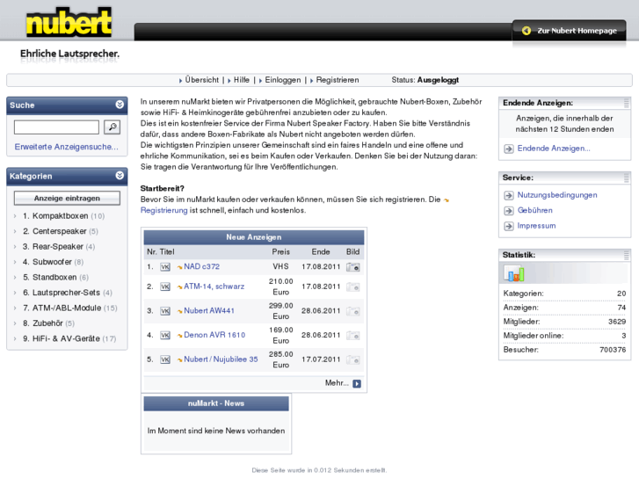Viewport: 639px width, 479px height.
Task: Click the grip handle on Service panel
Action: 627,178
